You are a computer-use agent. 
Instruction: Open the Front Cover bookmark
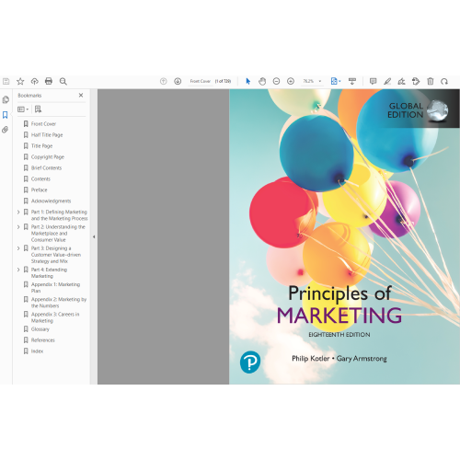[43, 124]
